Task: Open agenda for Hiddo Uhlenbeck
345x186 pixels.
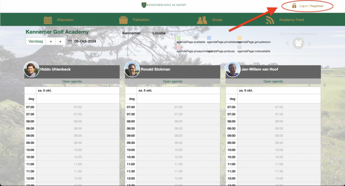Action: (72, 81)
